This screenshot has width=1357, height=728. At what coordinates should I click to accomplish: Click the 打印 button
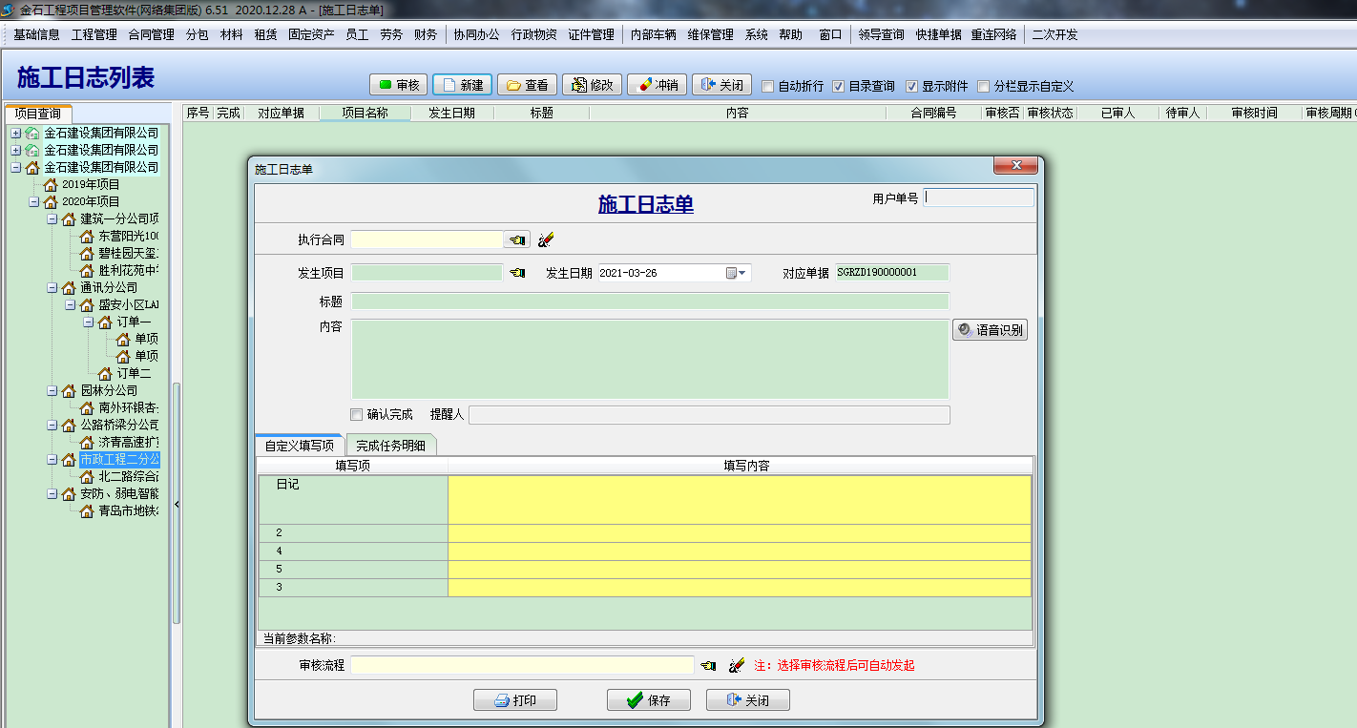click(x=515, y=700)
